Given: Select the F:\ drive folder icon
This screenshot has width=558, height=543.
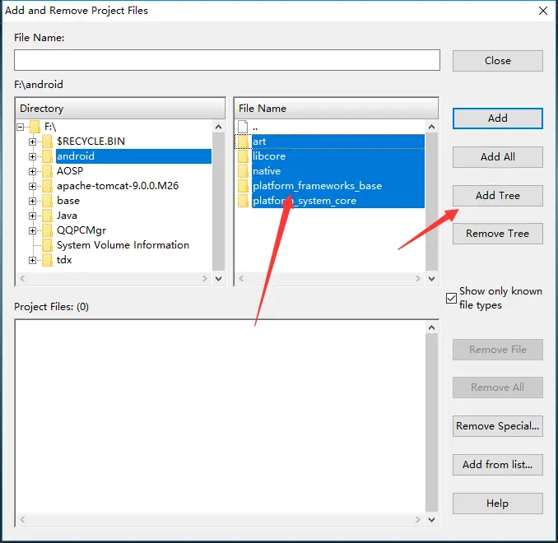Looking at the screenshot, I should click(35, 127).
